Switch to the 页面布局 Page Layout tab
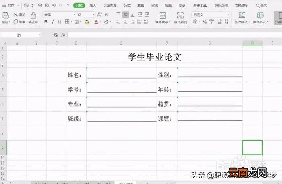The width and height of the screenshot is (282, 184). pyautogui.click(x=110, y=6)
